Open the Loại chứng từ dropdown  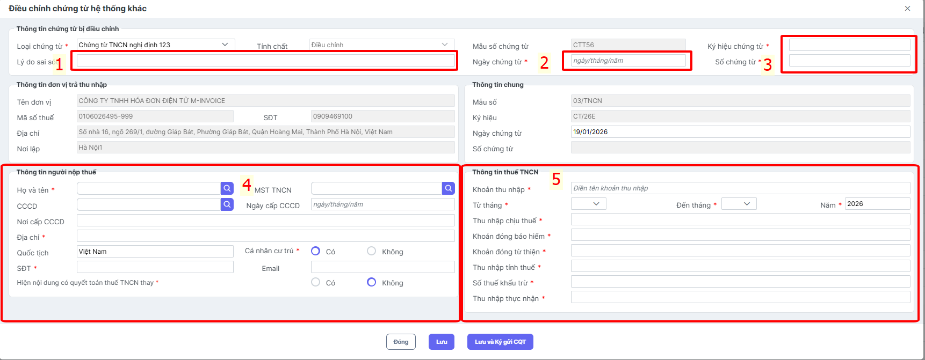156,45
